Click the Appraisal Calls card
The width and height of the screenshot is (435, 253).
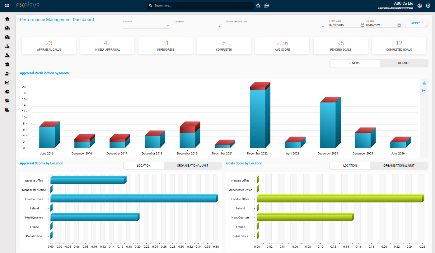pos(49,46)
